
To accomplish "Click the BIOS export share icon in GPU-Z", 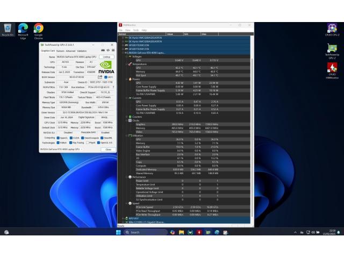I will tap(100, 77).
